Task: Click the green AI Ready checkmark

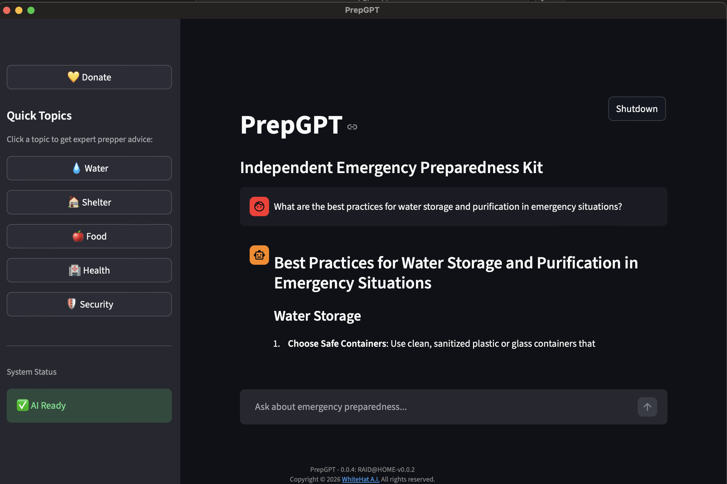Action: [x=22, y=405]
